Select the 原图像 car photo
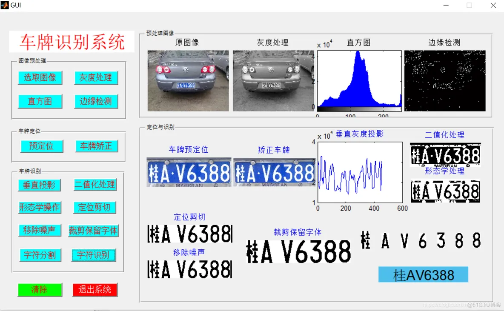 click(188, 81)
